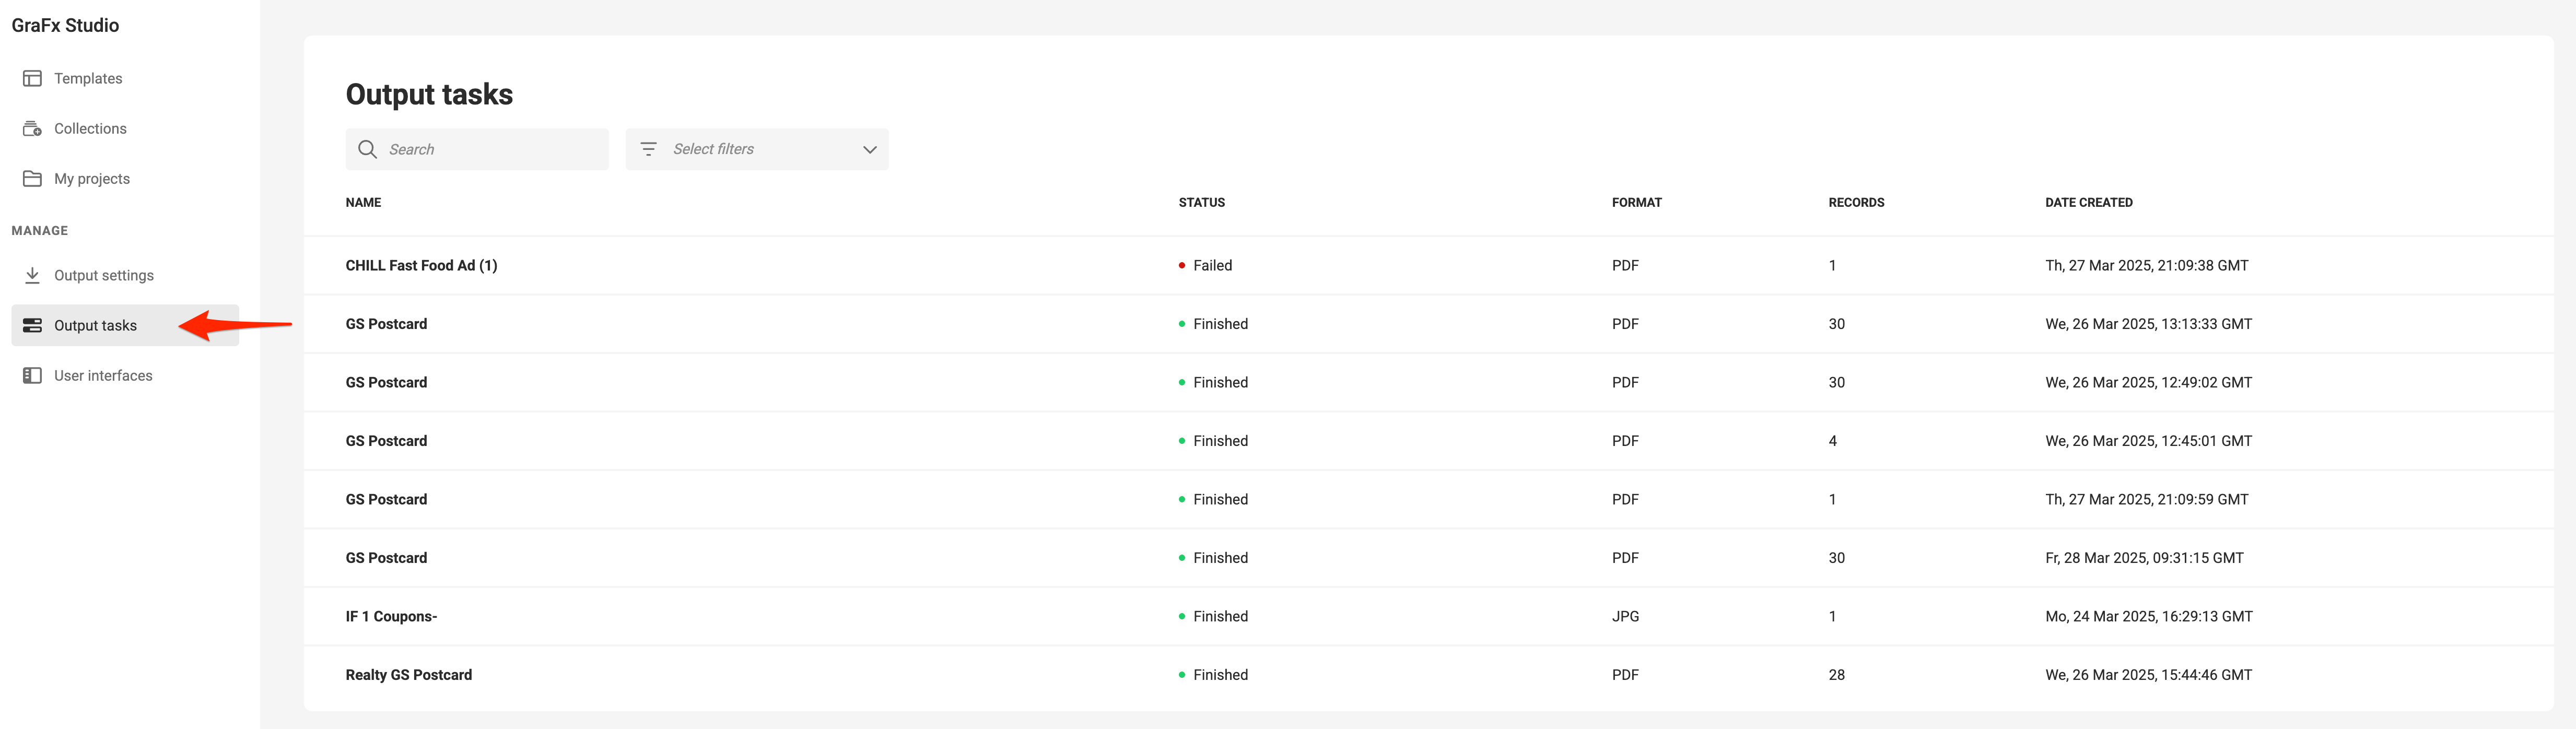The width and height of the screenshot is (2576, 729).
Task: Click JPG format of IF 1 Coupons-
Action: coord(1625,616)
